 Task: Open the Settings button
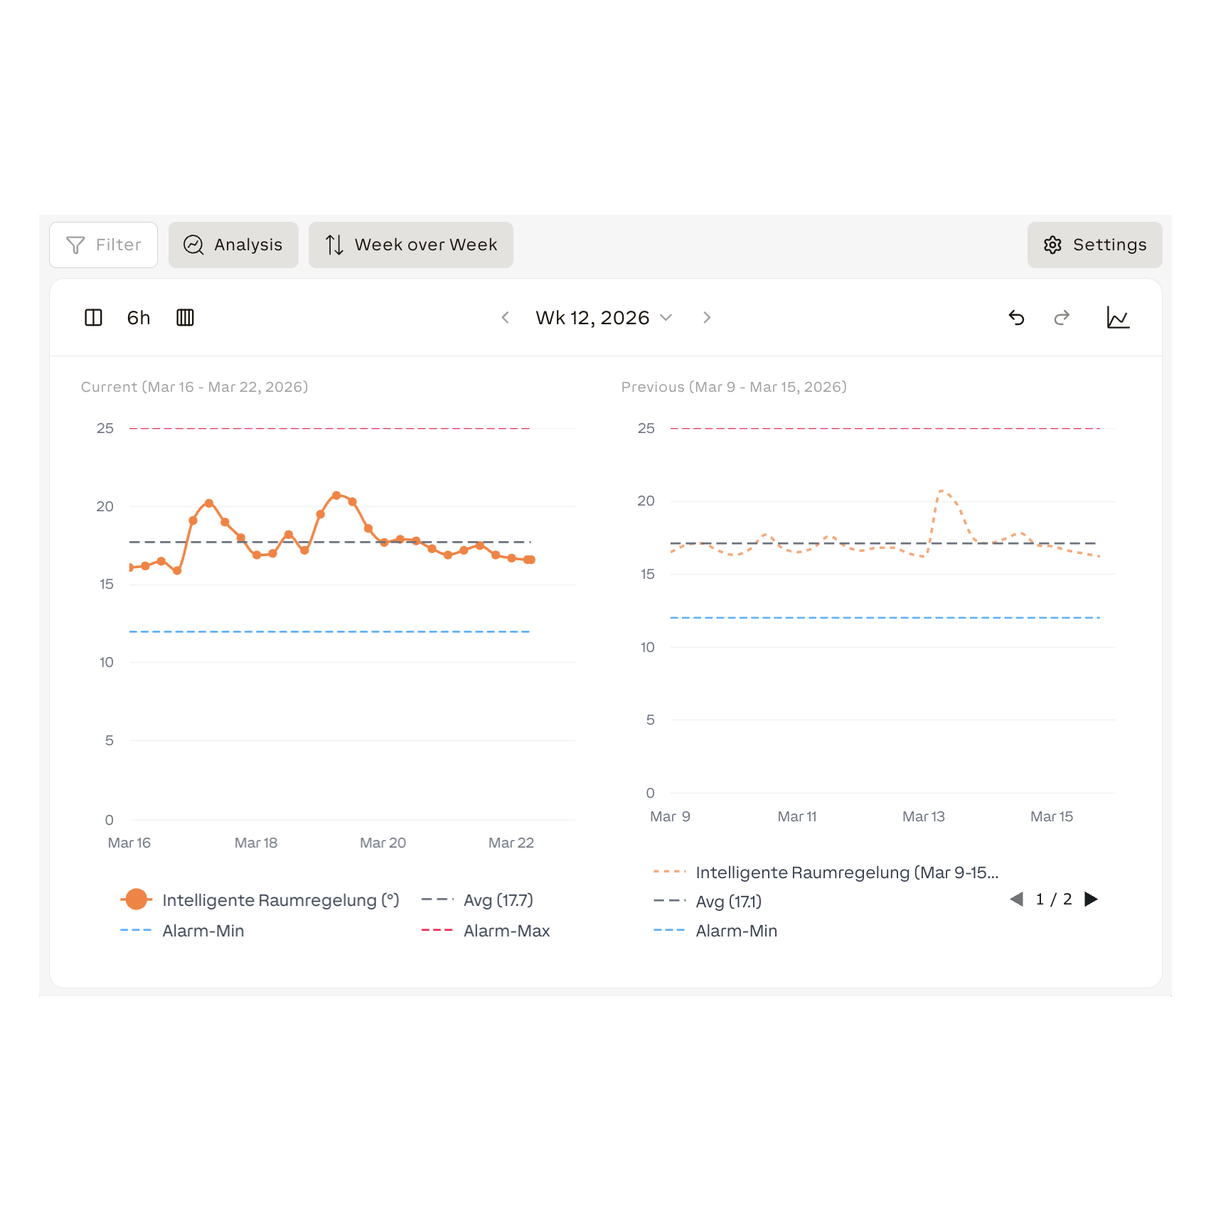click(x=1094, y=245)
